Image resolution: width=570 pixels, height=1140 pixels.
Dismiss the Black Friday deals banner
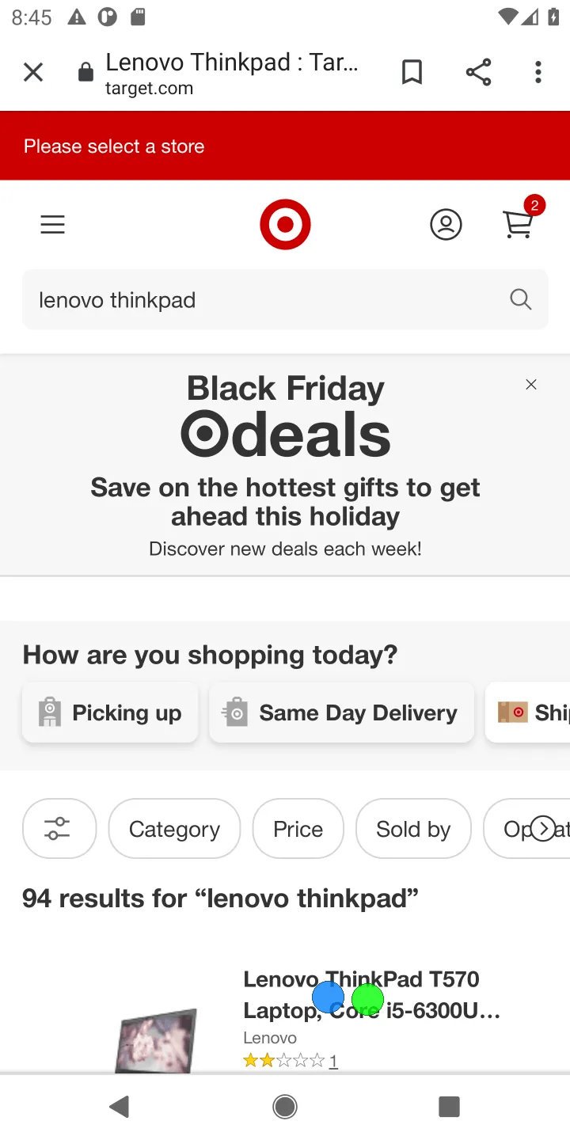pyautogui.click(x=531, y=385)
